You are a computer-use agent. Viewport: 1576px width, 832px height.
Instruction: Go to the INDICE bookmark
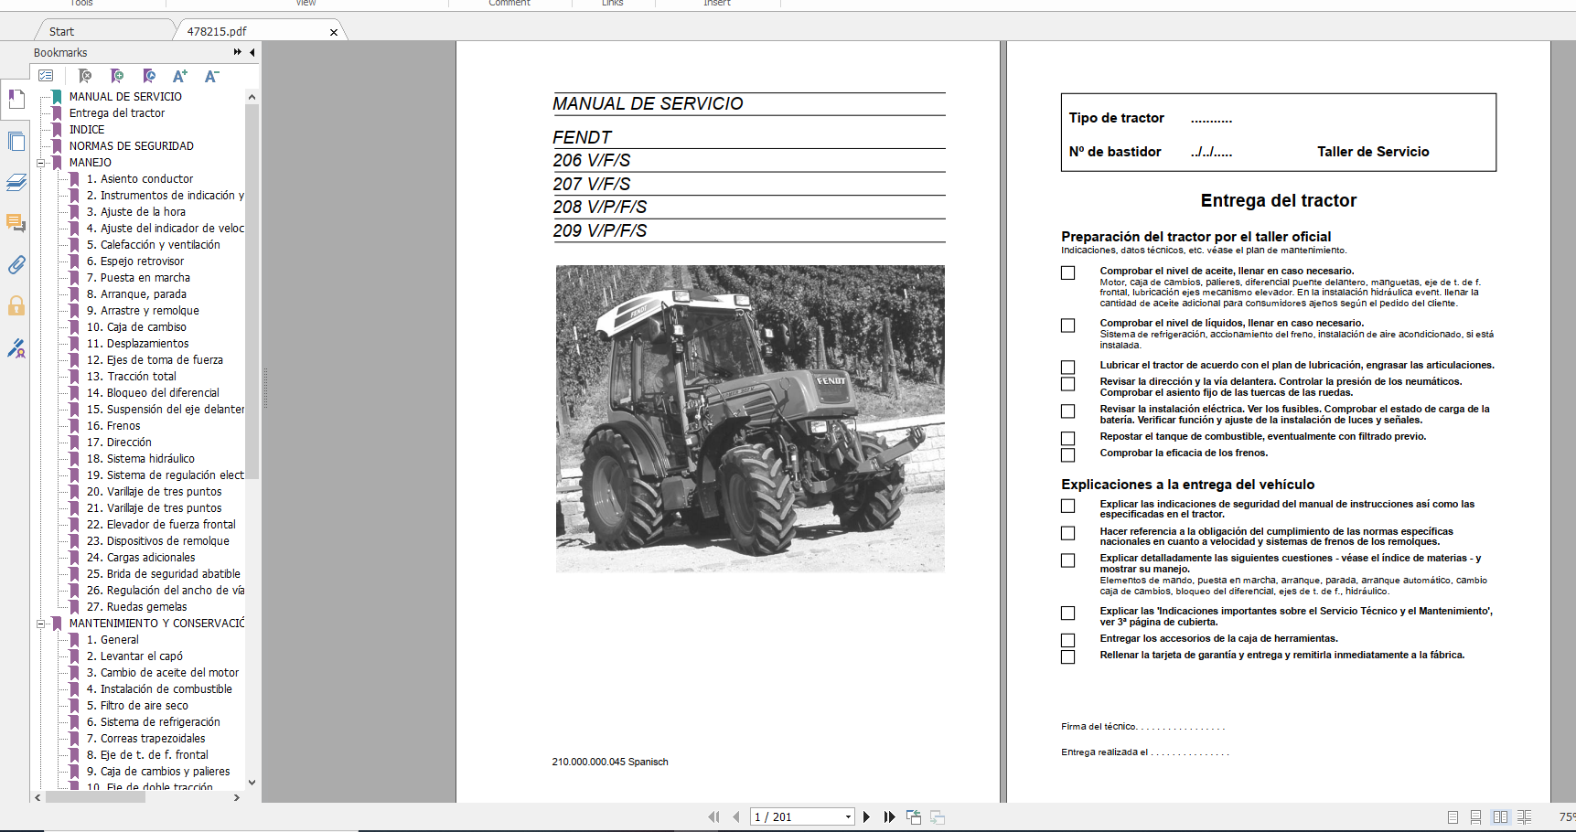[x=87, y=130]
